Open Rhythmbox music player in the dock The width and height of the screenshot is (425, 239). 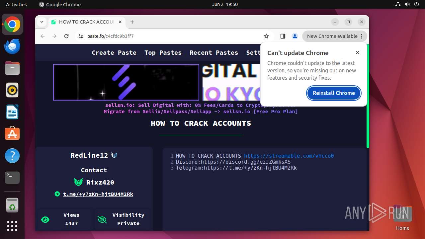tap(12, 90)
